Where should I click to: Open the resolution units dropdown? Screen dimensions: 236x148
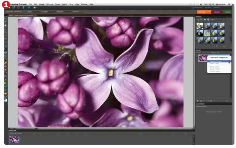[x=77, y=11]
